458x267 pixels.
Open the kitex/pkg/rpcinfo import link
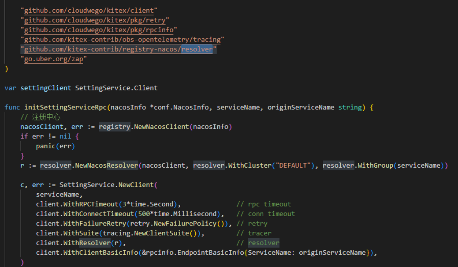98,30
